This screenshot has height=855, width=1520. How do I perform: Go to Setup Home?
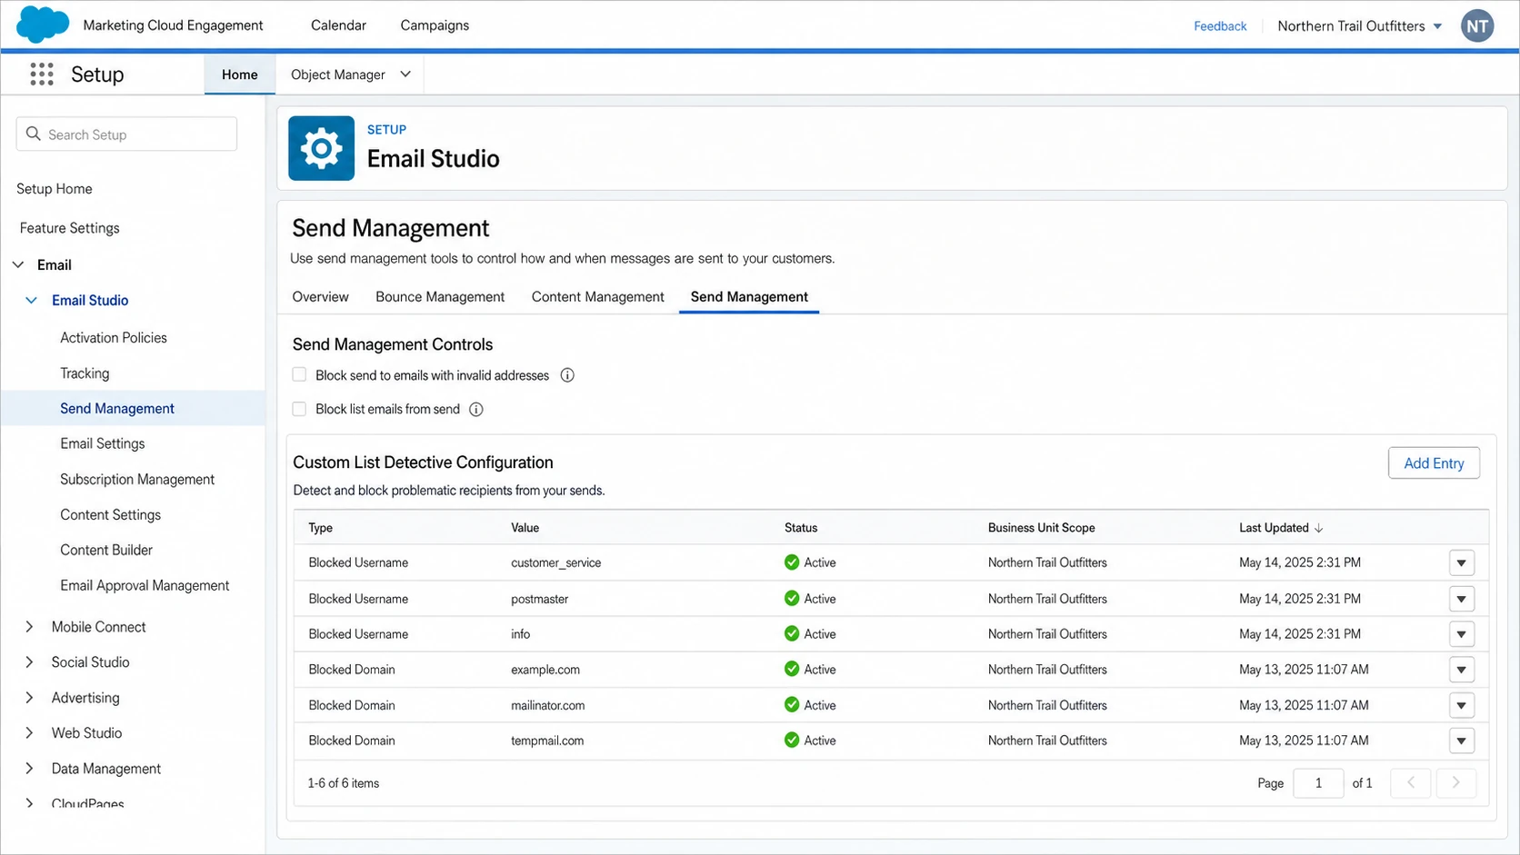coord(55,189)
